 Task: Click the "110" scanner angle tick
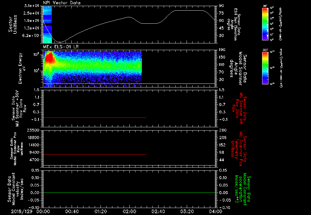tap(222, 65)
